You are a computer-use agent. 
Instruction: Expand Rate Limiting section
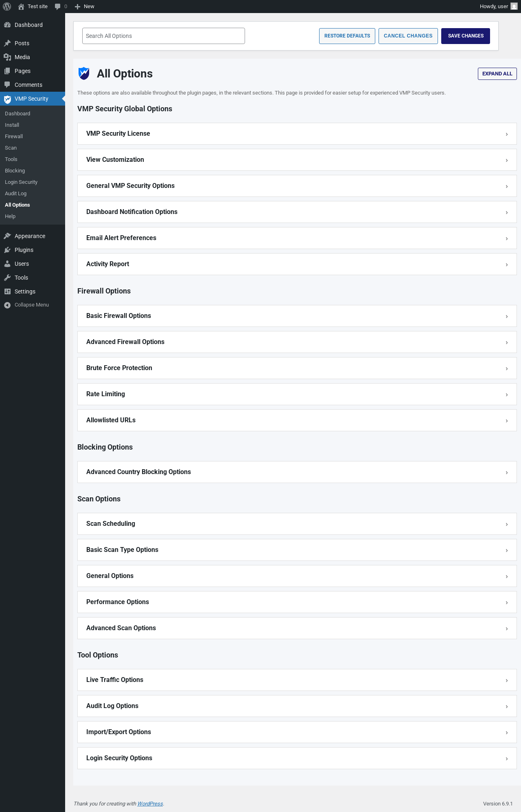pyautogui.click(x=297, y=394)
